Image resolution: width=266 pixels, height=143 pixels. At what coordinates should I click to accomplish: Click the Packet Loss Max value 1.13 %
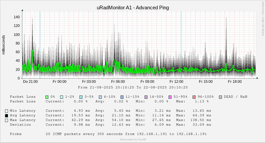pos(202,101)
